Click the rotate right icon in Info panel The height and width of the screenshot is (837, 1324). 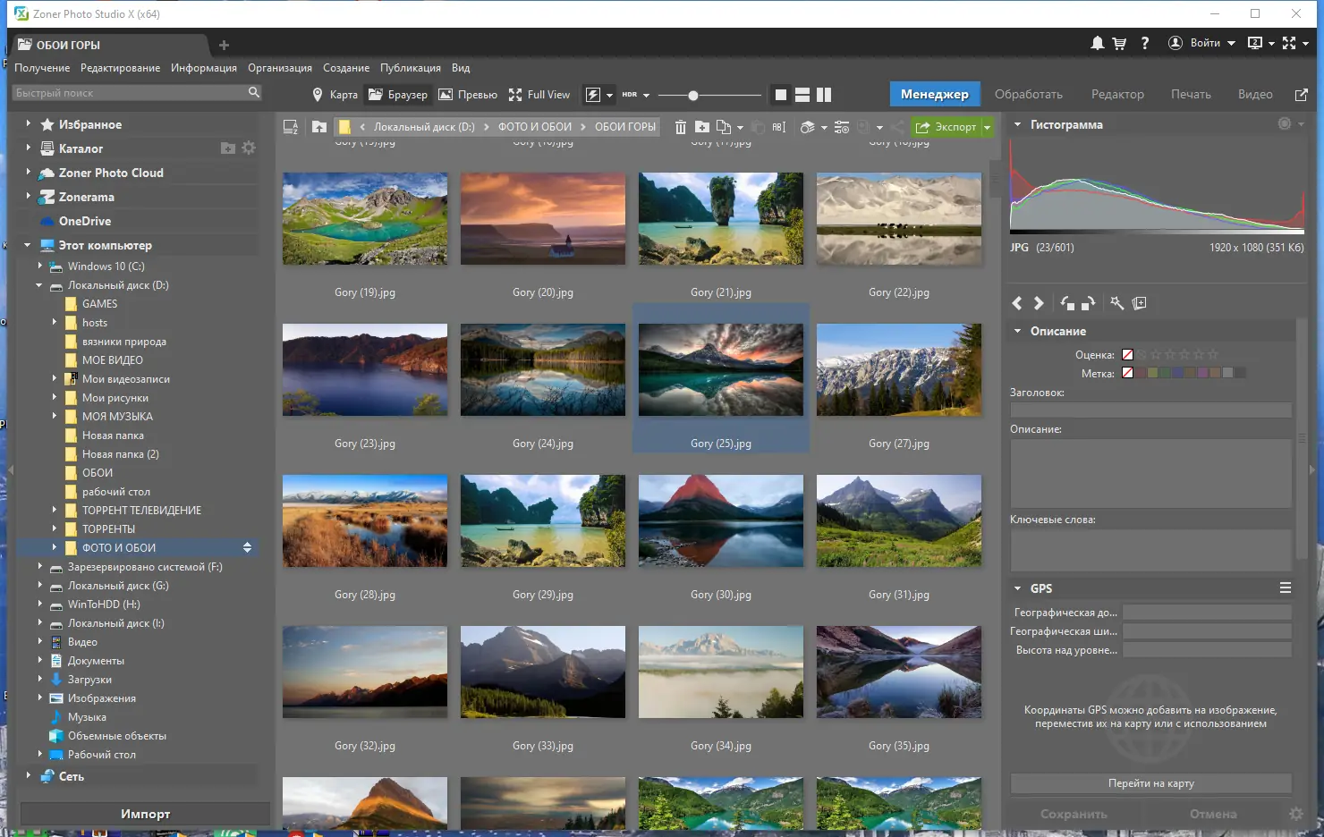(1088, 303)
